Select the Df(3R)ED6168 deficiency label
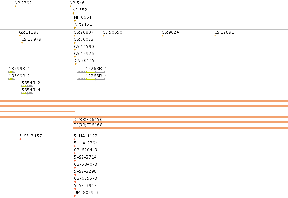Viewport: 288px width, 198px height. 88,125
